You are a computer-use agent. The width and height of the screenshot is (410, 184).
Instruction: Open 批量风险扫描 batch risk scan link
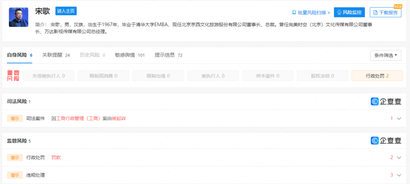tap(311, 13)
